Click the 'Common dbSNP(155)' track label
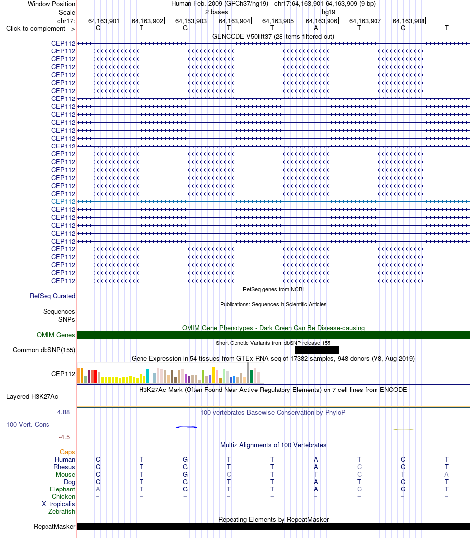The height and width of the screenshot is (538, 470). (x=44, y=350)
